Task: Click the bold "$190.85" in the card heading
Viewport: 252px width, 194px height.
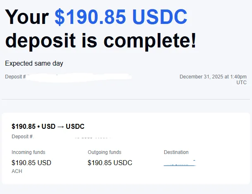Action: pos(24,127)
